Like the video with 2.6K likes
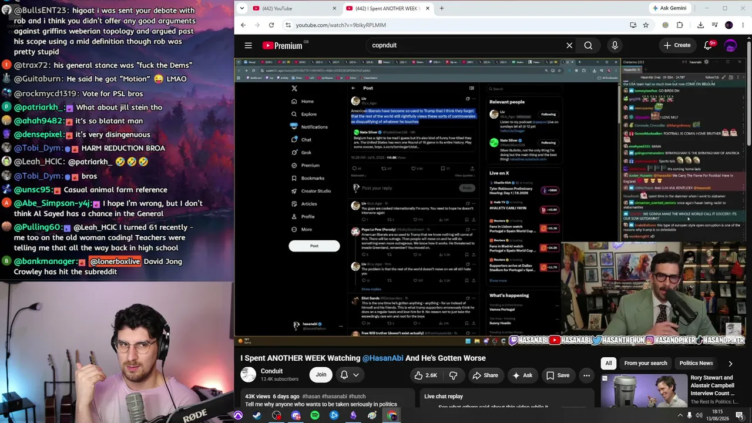The image size is (752, 423). point(425,375)
